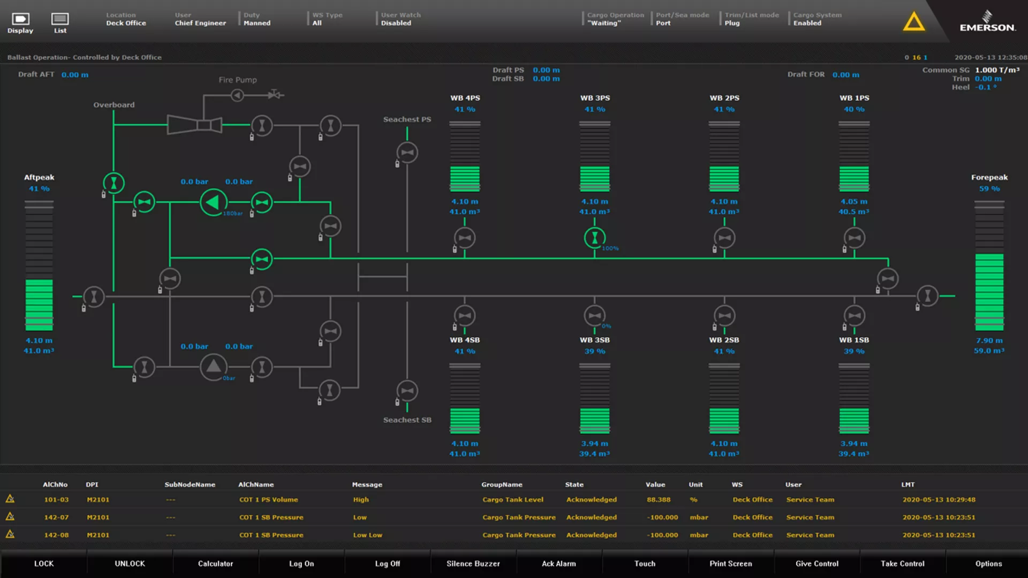Select the COT 1 PS Volume alarm row

tap(268, 499)
